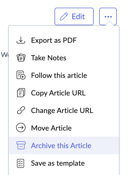The image size is (130, 175).
Task: Choose Save as template
Action: click(x=64, y=163)
